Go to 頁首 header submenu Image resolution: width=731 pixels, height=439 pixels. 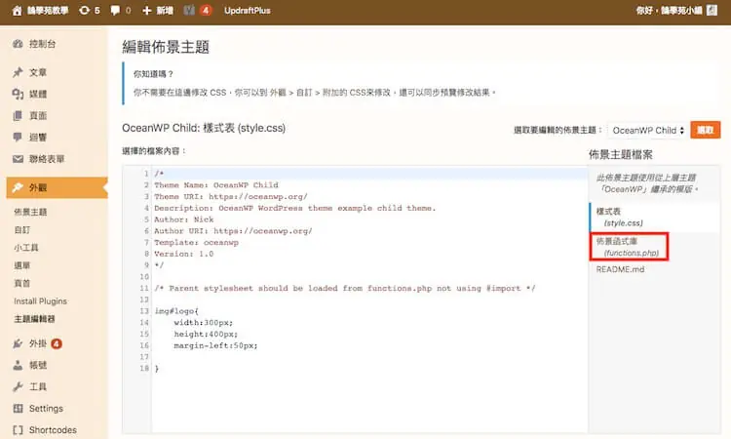pos(21,283)
